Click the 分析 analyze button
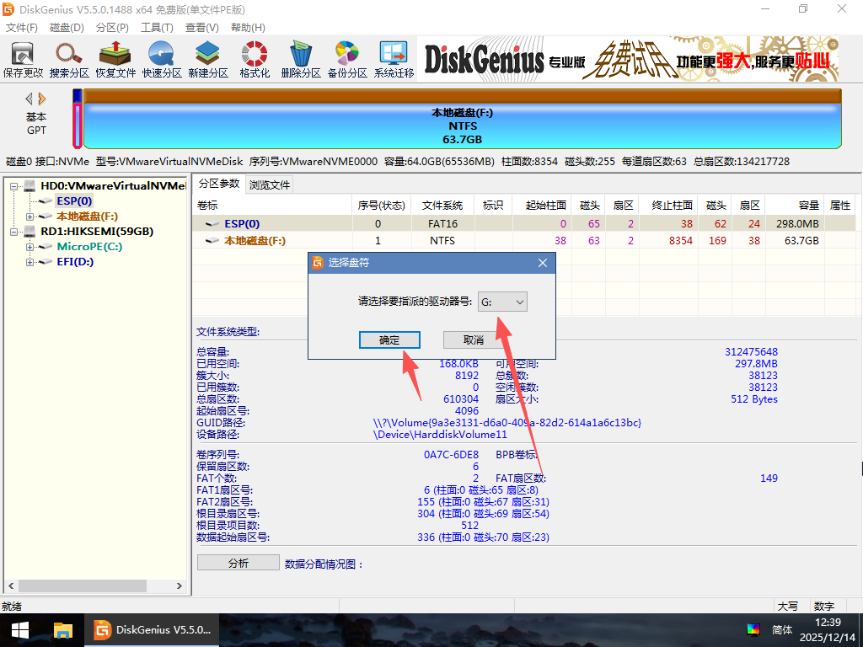Image resolution: width=863 pixels, height=647 pixels. (238, 563)
